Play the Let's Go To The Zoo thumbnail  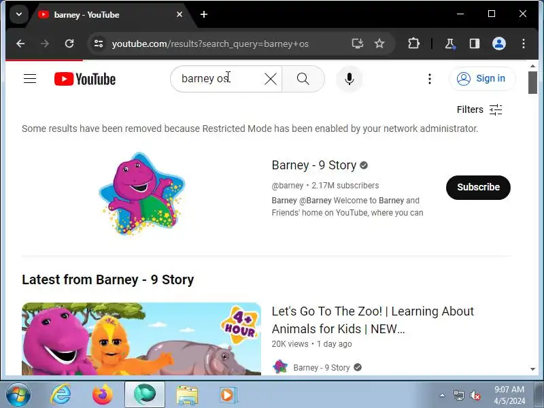pos(141,339)
